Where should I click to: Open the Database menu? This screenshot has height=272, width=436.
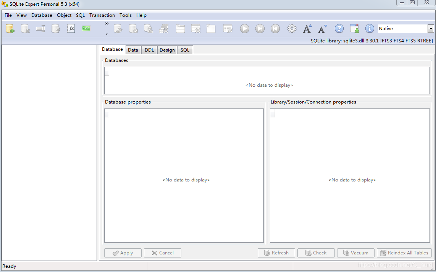point(42,15)
